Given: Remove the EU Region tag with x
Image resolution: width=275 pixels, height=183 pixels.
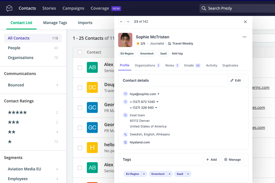Looking at the screenshot, I should (x=144, y=174).
